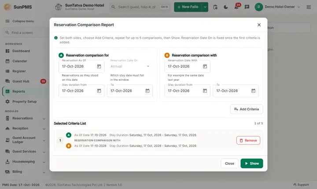The width and height of the screenshot is (317, 189).
Task: Open the Support link
Action: (x=301, y=185)
